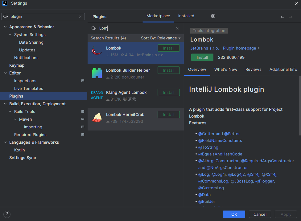Open the Plugin homepage link
The width and height of the screenshot is (301, 221).
coord(241,48)
